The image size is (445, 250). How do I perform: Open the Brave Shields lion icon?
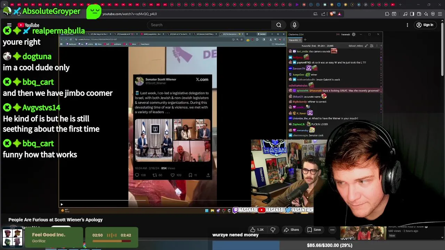click(332, 14)
